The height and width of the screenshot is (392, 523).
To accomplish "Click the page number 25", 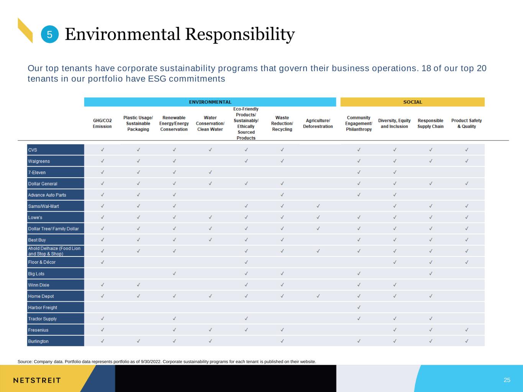I will click(x=507, y=380).
